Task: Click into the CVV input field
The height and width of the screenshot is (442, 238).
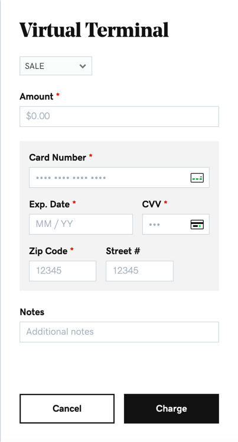Action: (x=176, y=224)
